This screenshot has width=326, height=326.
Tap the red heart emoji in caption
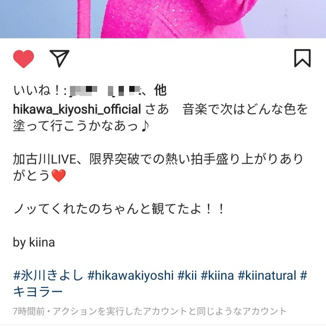[x=59, y=175]
